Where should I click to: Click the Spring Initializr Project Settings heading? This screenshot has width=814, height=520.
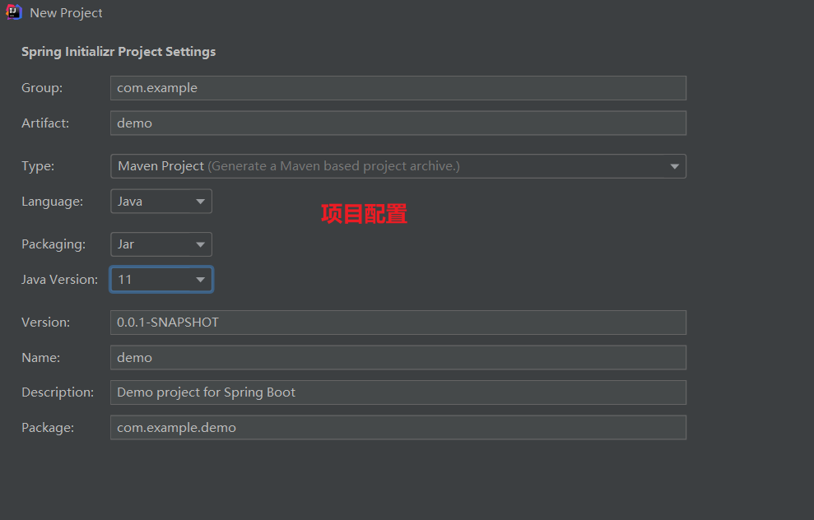tap(119, 52)
